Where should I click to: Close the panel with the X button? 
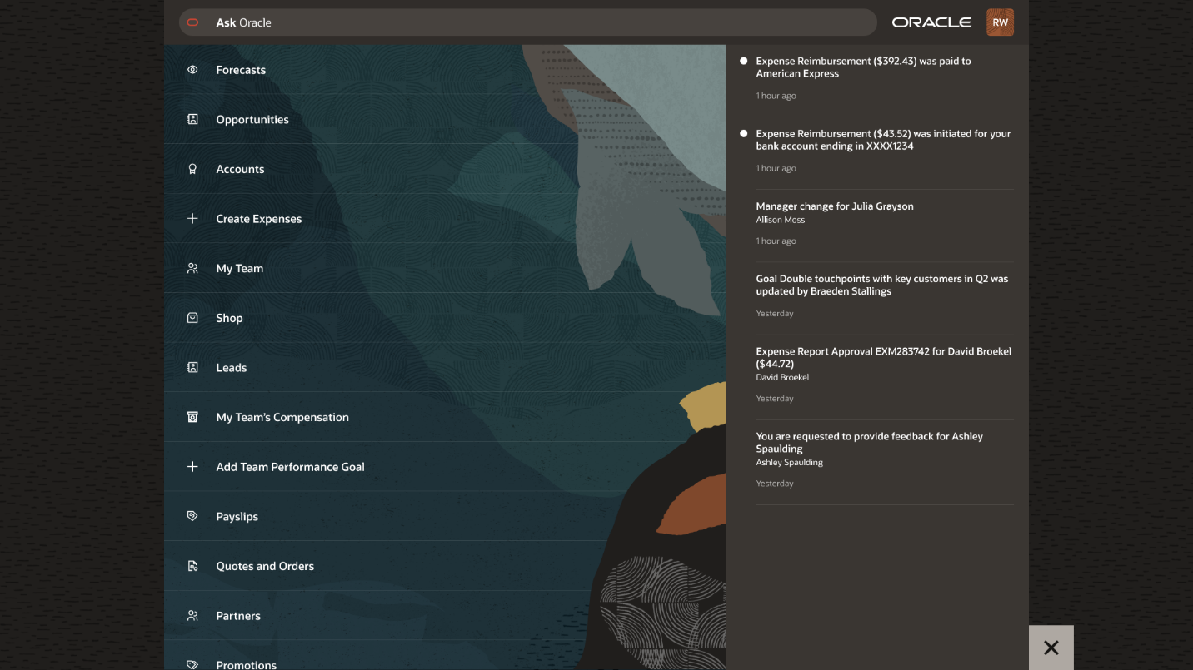[x=1051, y=648]
